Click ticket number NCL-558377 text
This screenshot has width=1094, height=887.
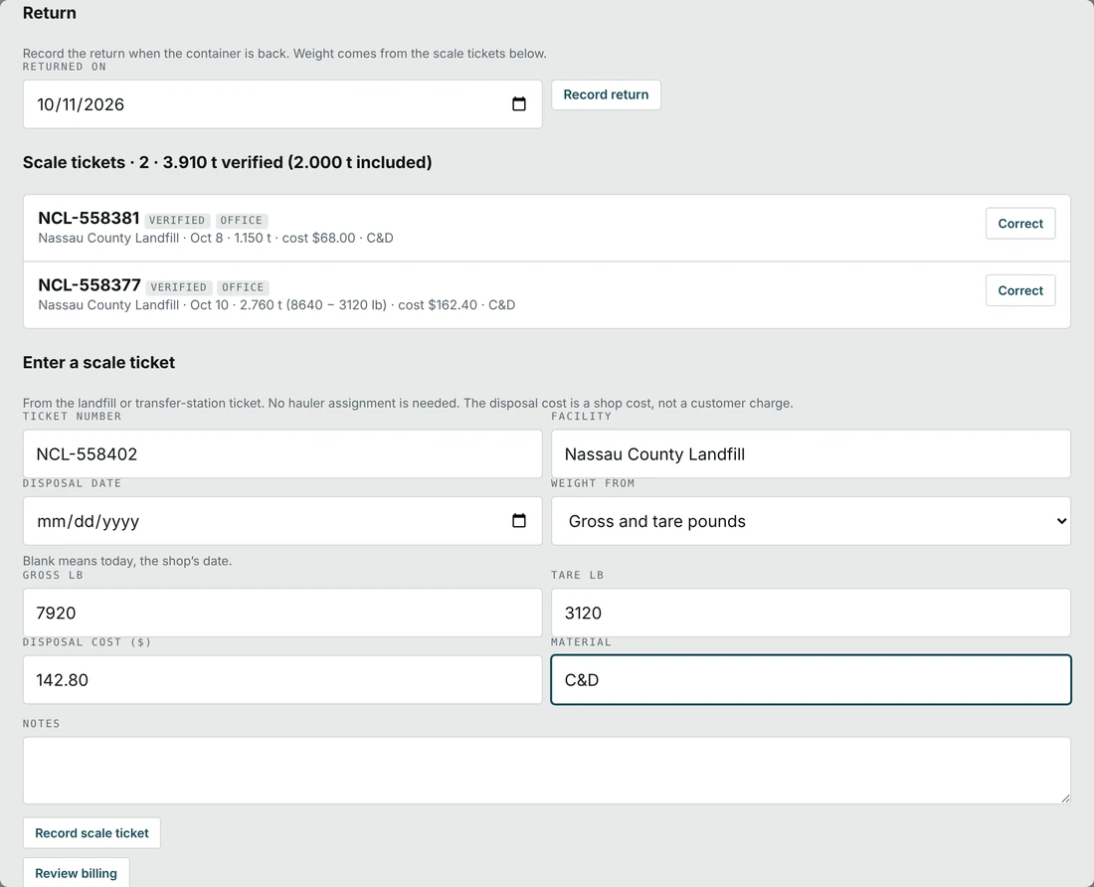tap(90, 285)
